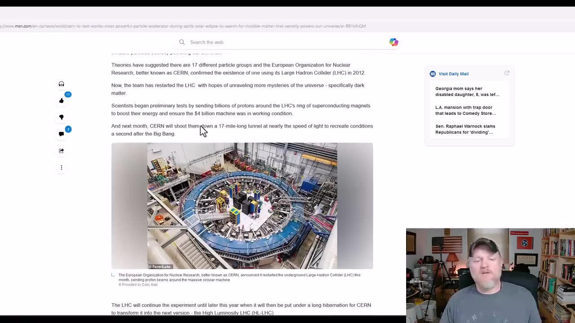Click the paragraph starting 'The LHC will continue'
The image size is (575, 323).
pos(241,309)
